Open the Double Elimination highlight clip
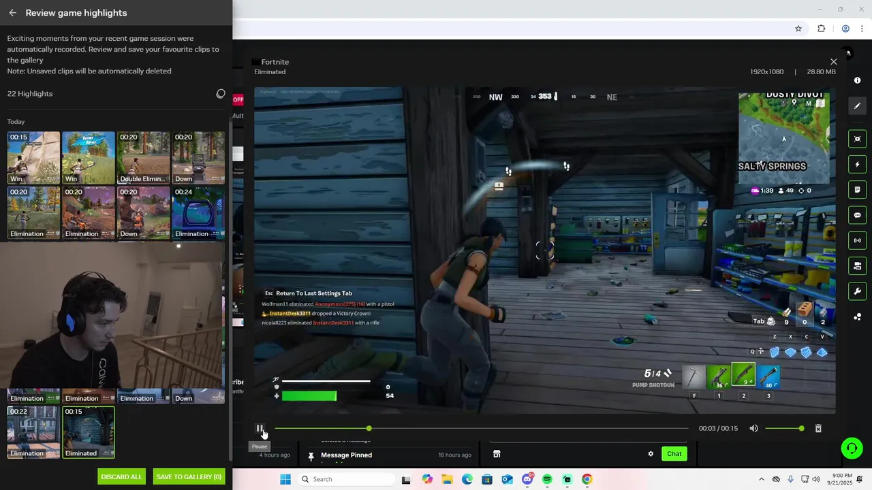The height and width of the screenshot is (490, 872). tap(144, 158)
